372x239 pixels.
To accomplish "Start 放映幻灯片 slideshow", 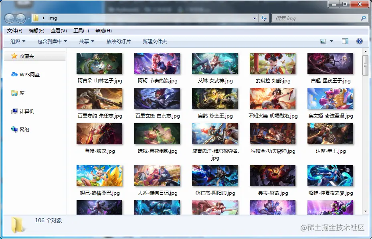I will tap(118, 42).
